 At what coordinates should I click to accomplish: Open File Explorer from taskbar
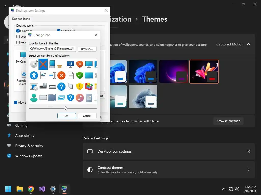click(x=19, y=189)
